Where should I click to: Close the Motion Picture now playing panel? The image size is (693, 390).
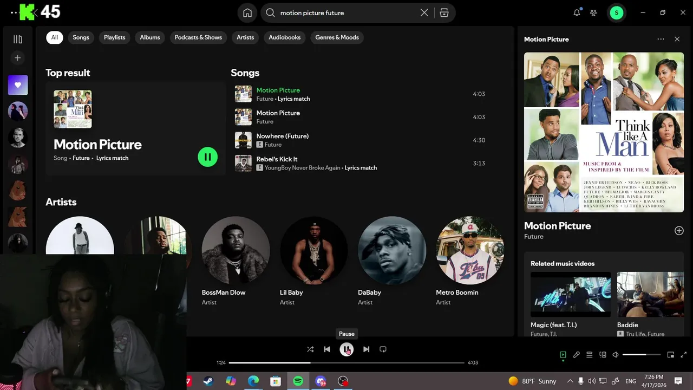tap(677, 39)
